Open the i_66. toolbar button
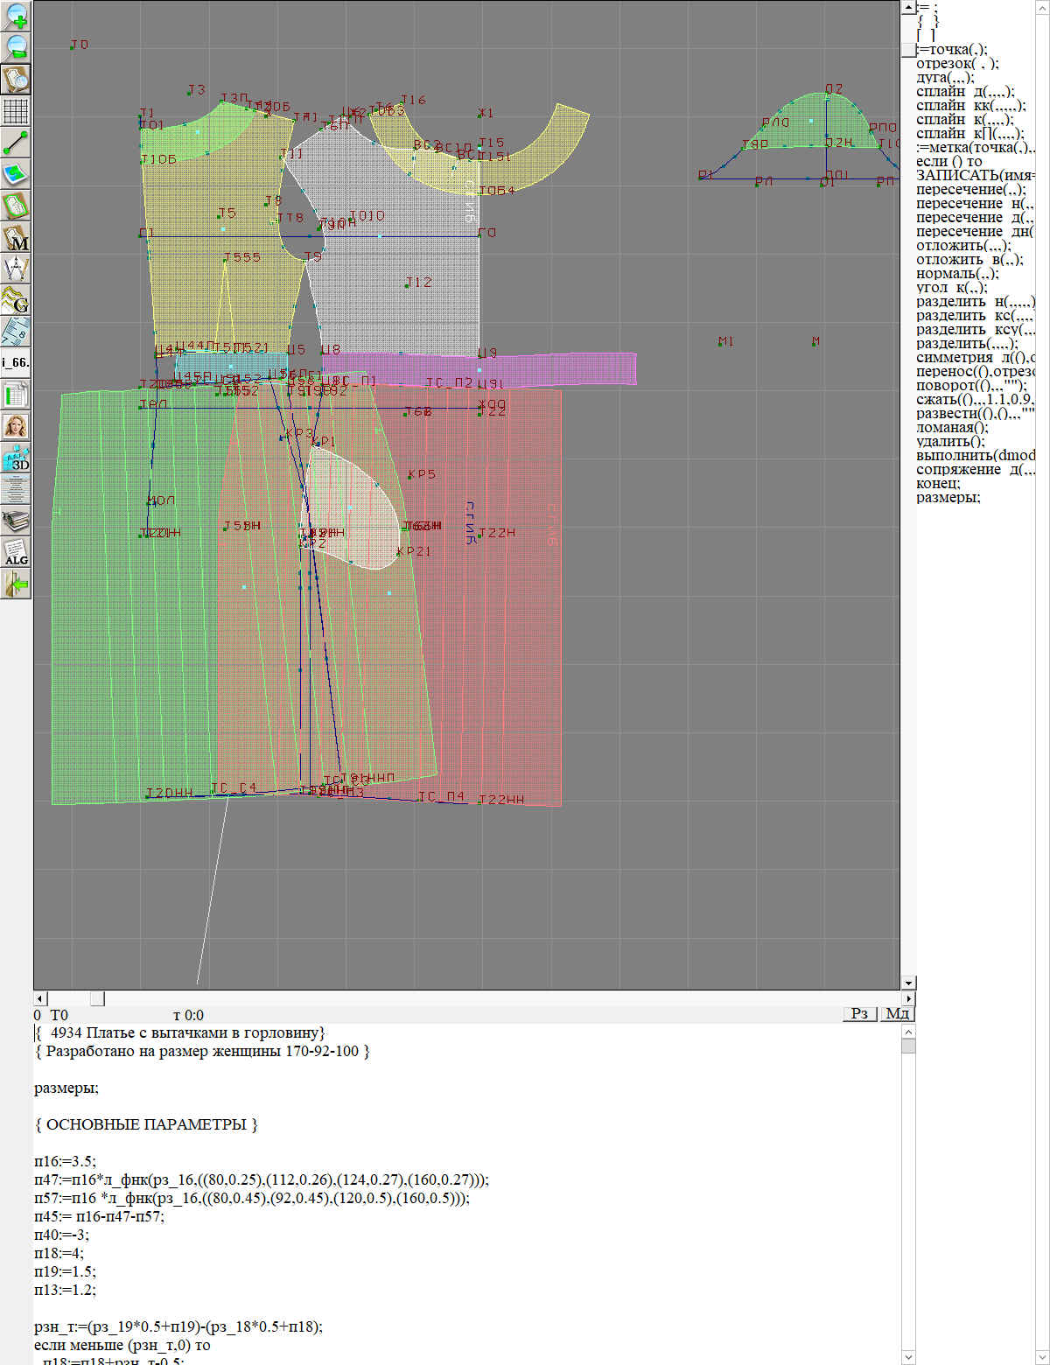Screen dimensions: 1050x1365 click(16, 362)
